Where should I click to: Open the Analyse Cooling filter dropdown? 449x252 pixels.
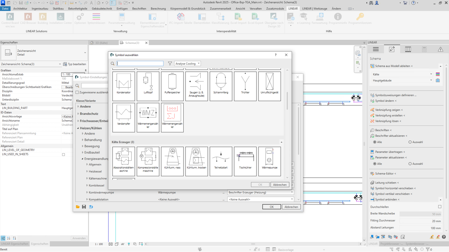tap(187, 64)
